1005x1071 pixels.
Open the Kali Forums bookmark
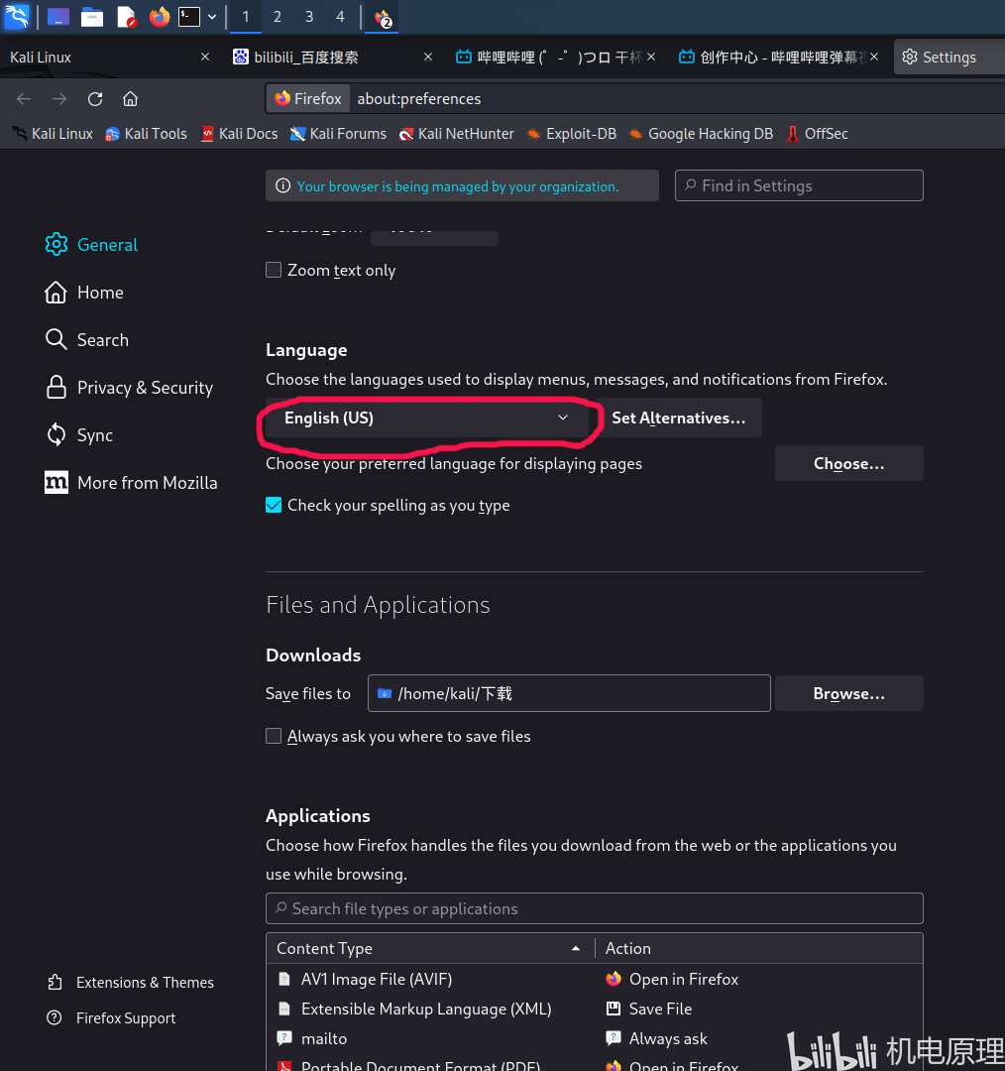tap(338, 134)
